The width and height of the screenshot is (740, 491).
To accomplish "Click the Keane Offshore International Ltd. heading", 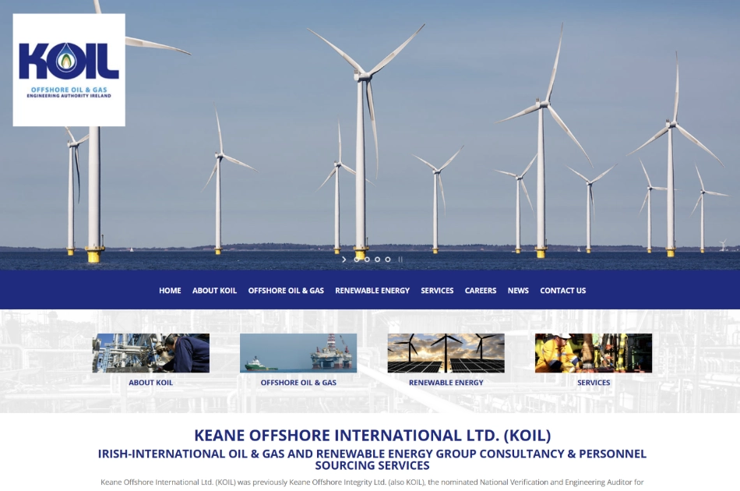I will 372,436.
